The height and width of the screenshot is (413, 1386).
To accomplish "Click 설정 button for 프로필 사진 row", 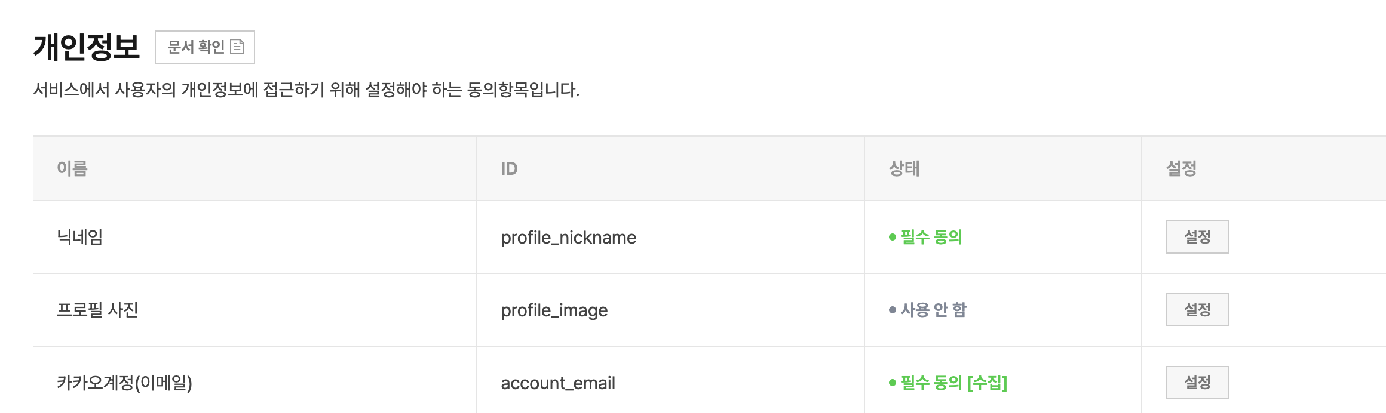I will [1197, 310].
